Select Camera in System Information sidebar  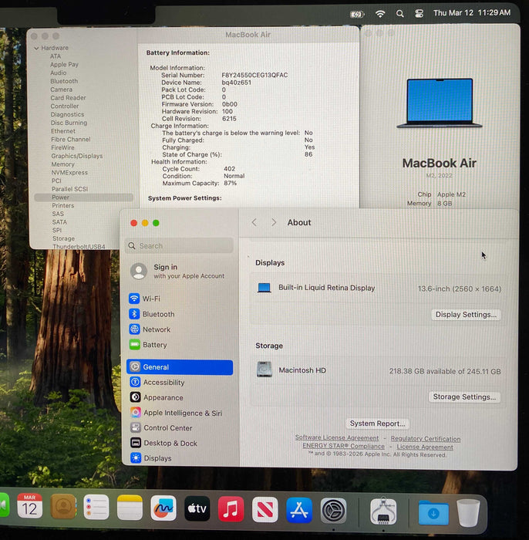click(x=61, y=89)
